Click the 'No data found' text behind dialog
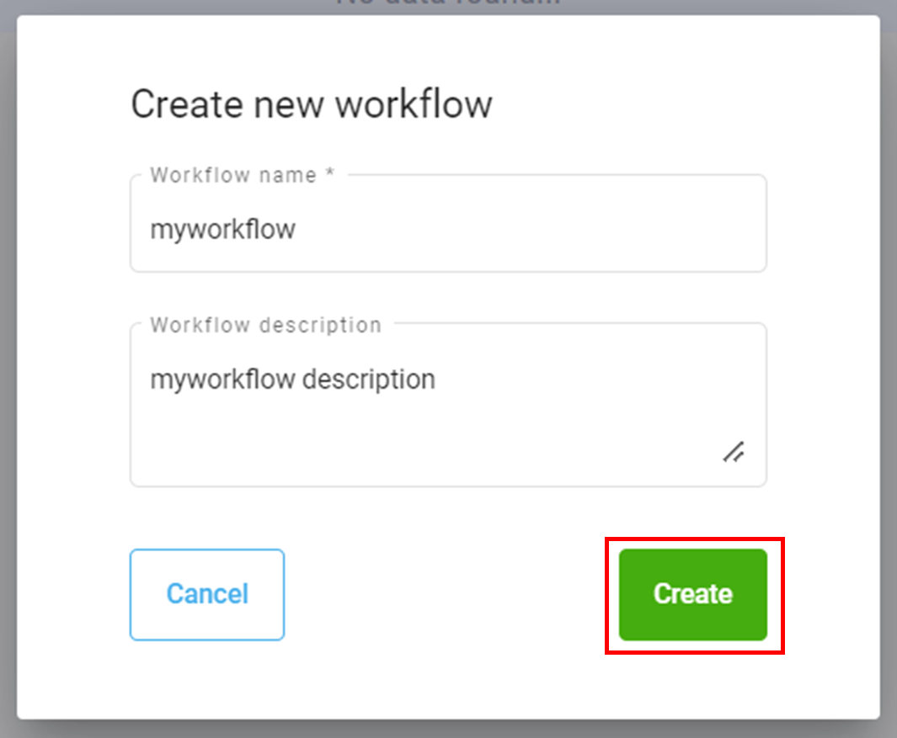897x738 pixels. pos(447,4)
